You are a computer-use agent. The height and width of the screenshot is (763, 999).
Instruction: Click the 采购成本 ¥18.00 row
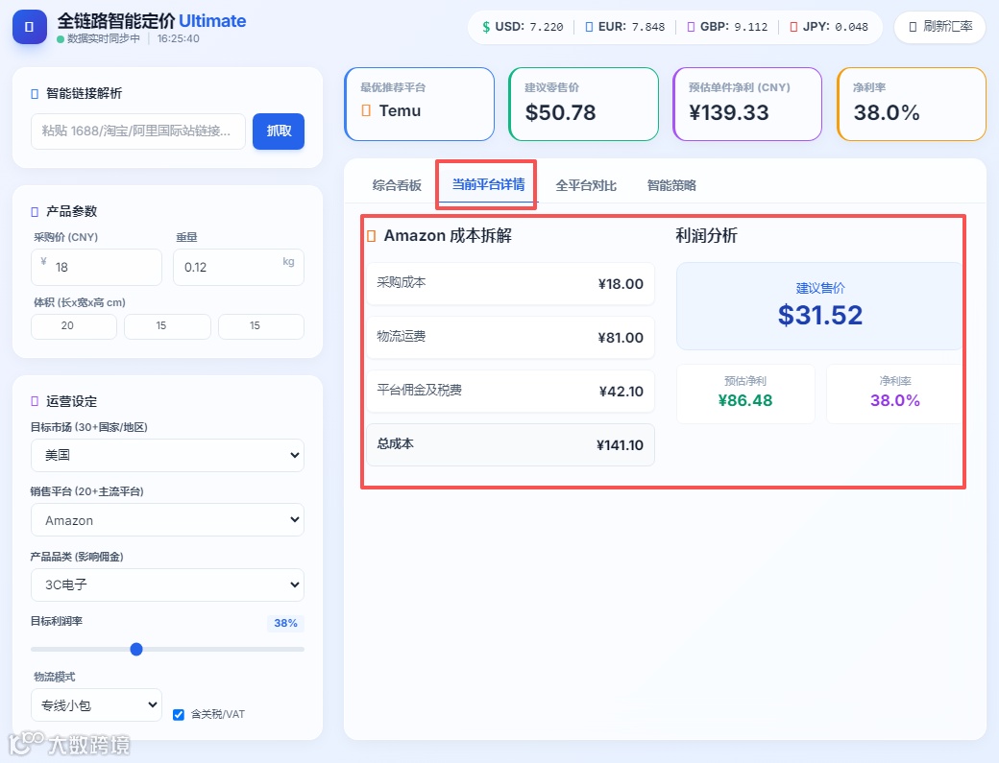(510, 283)
